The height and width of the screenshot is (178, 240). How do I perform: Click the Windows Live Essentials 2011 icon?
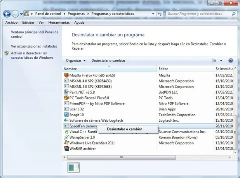66,143
